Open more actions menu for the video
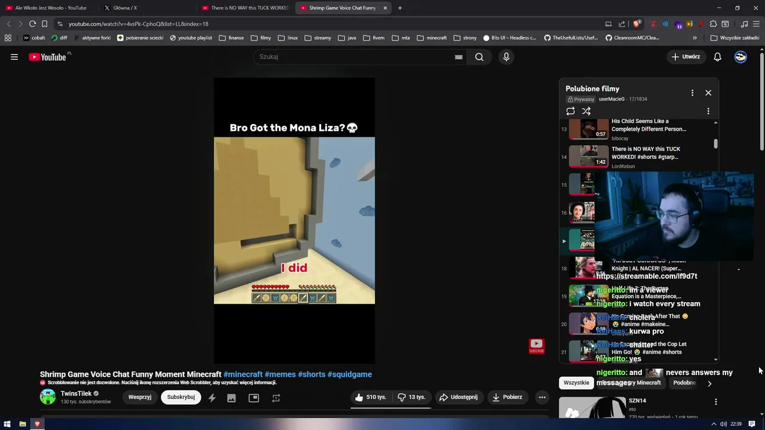This screenshot has width=765, height=430. 542,397
